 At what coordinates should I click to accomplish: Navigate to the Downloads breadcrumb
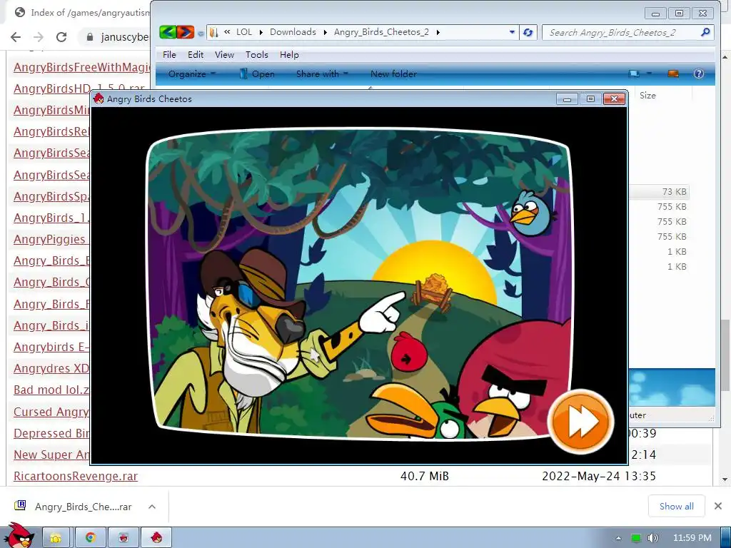point(293,32)
